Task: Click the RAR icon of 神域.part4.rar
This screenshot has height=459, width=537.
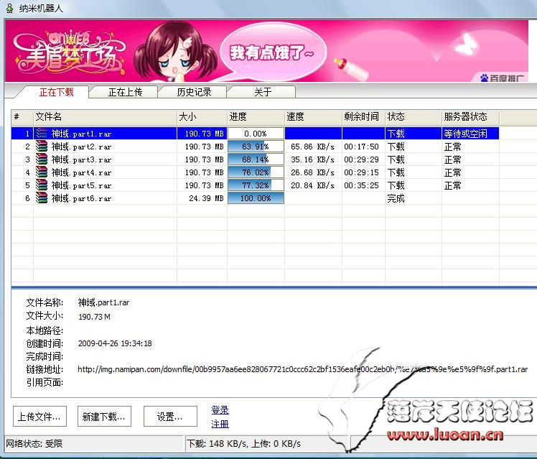Action: click(42, 172)
